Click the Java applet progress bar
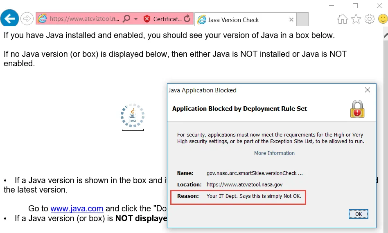 [x=133, y=130]
